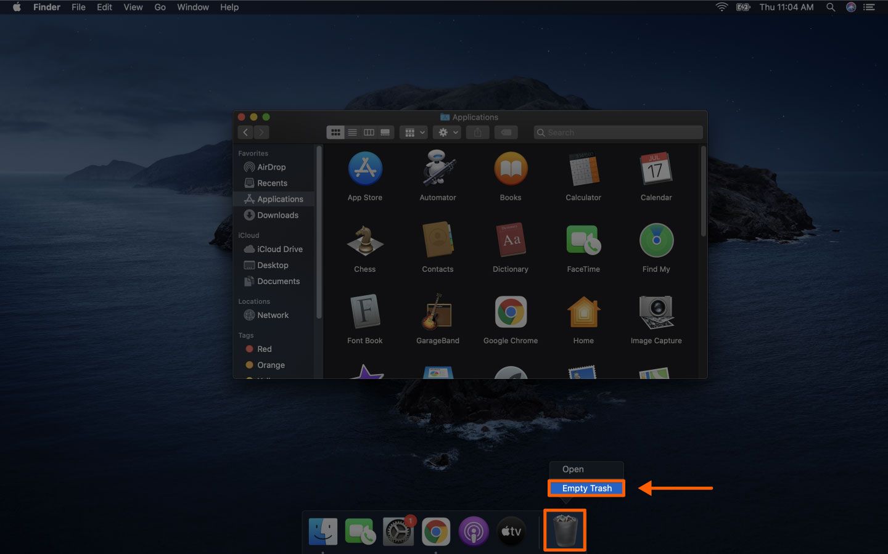Screen dimensions: 888x554
Task: Open the GarageBand app icon
Action: [x=438, y=312]
